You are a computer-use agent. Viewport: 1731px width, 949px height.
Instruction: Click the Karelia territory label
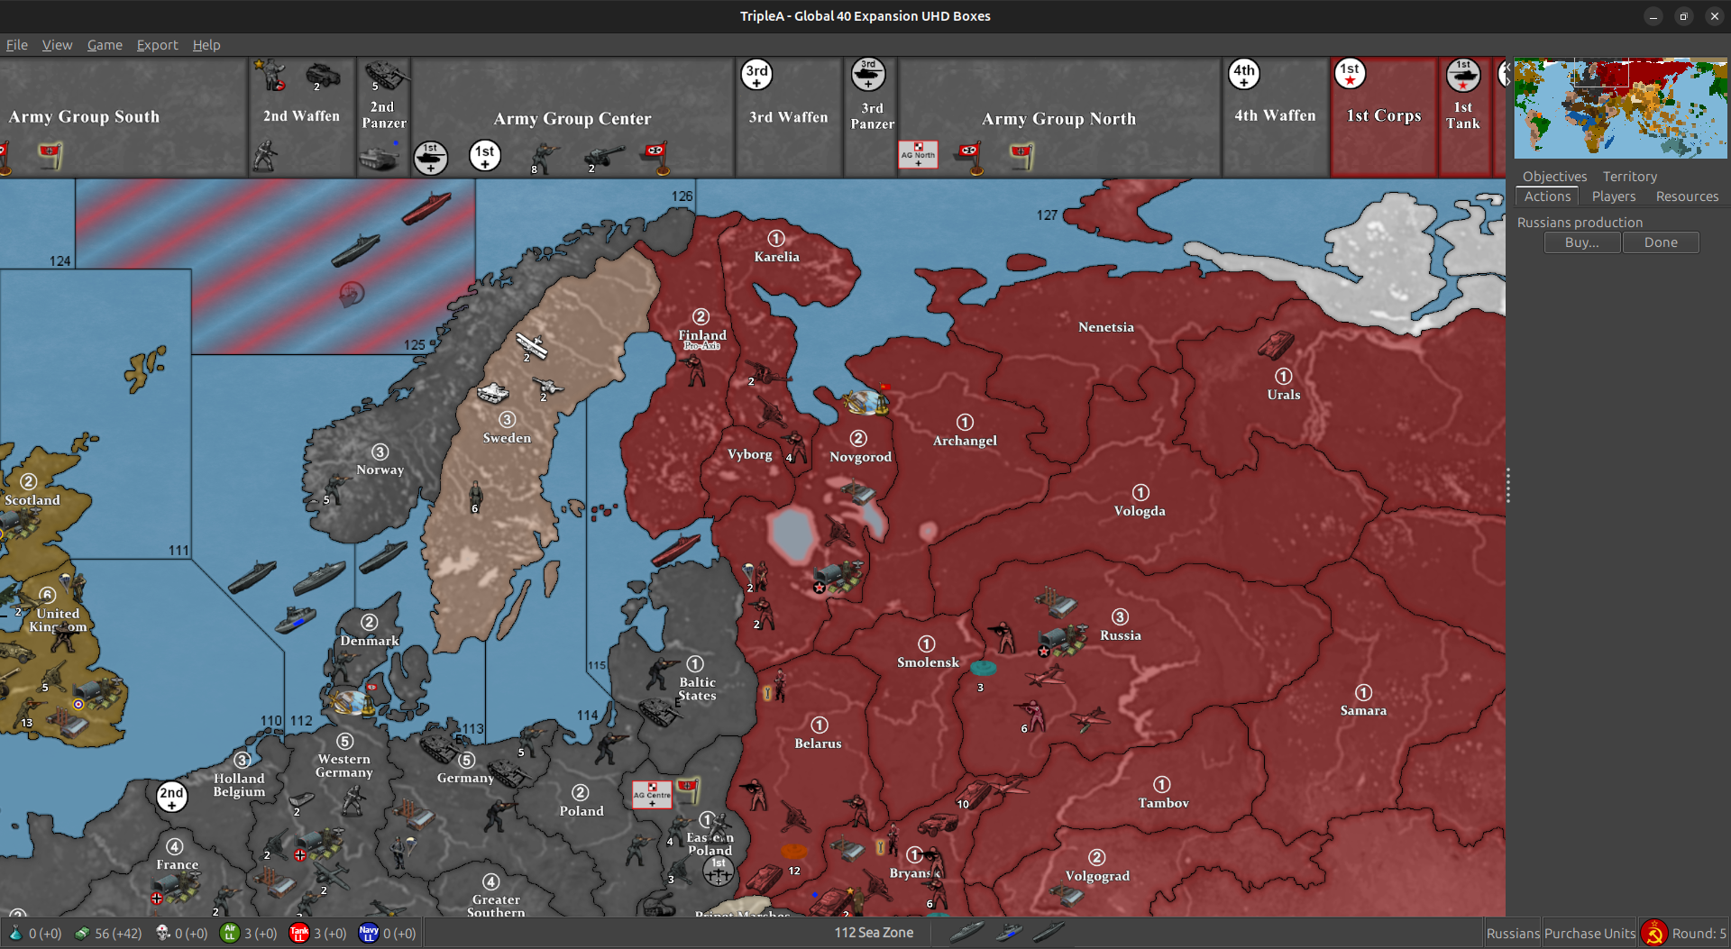point(776,257)
